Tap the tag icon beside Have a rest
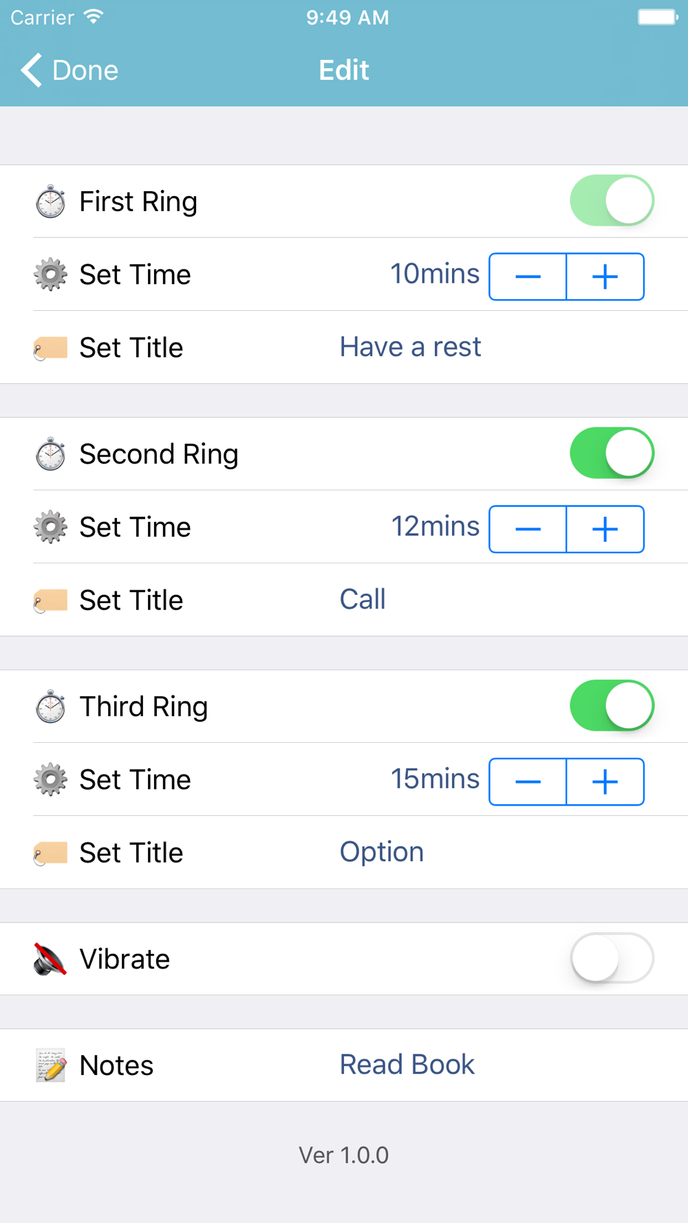Screen dimensions: 688x1223 pos(50,348)
